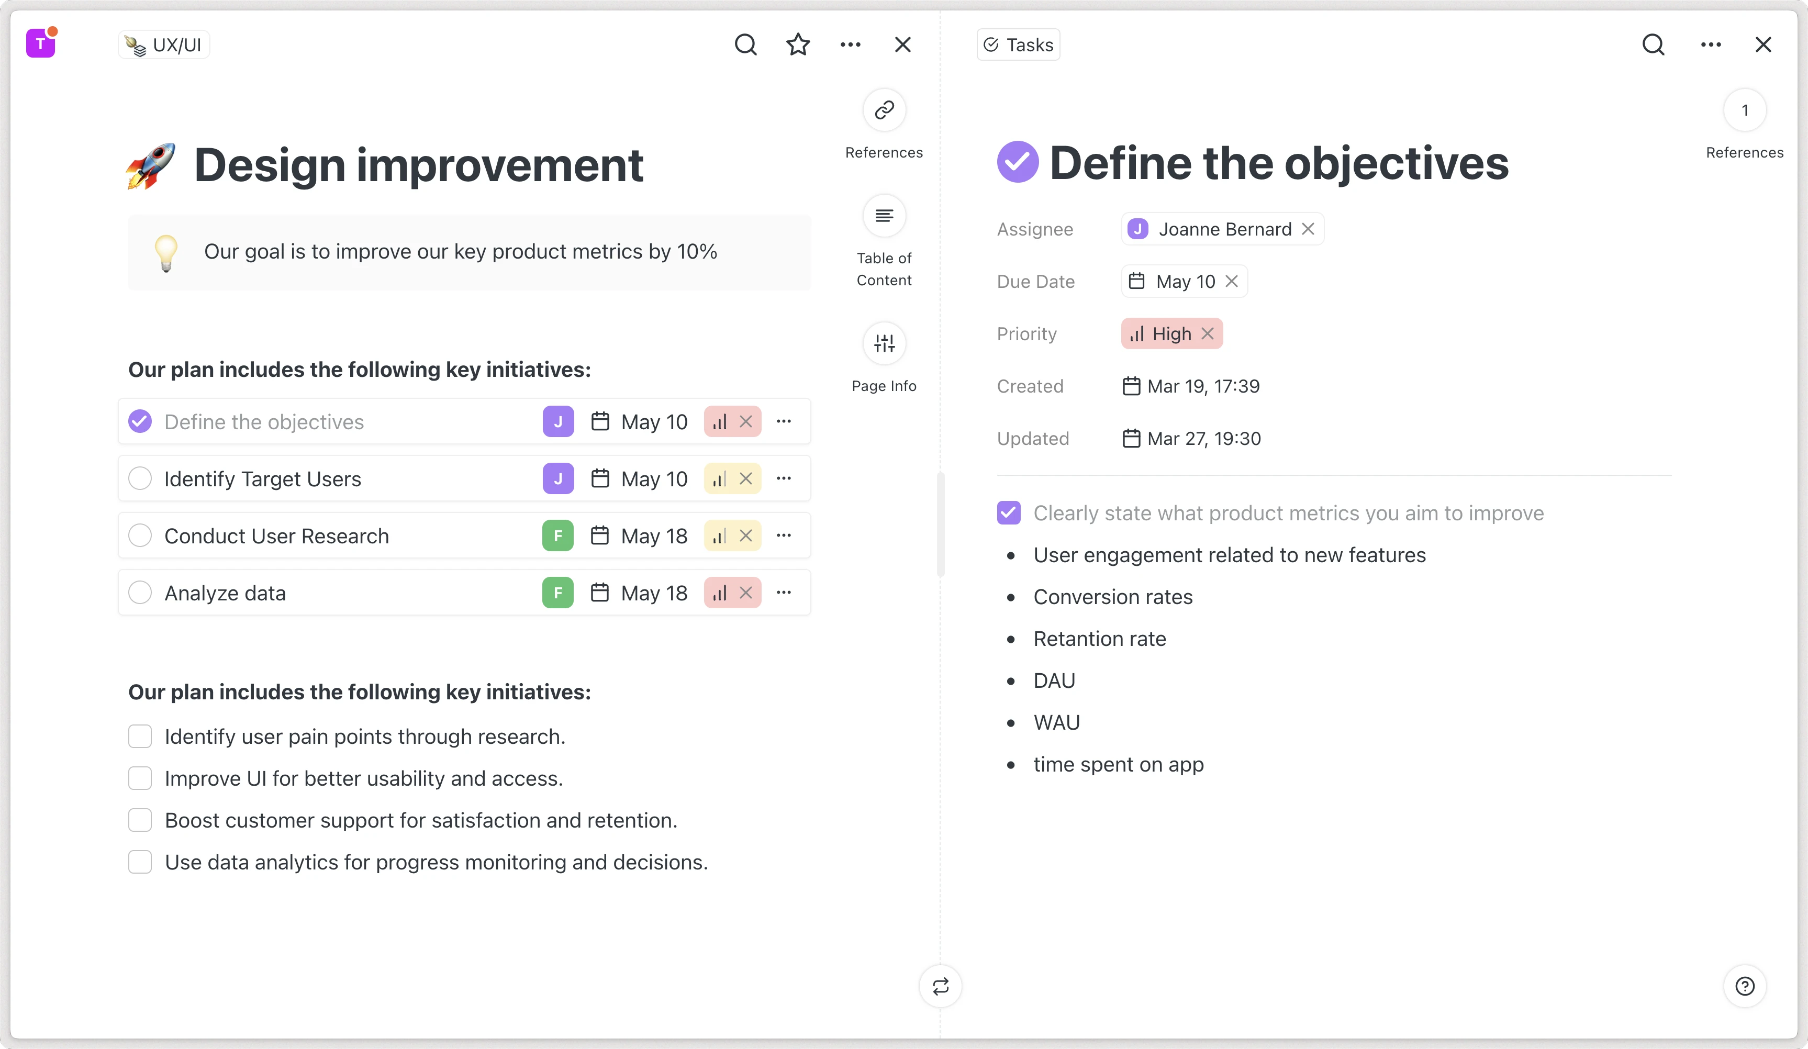The height and width of the screenshot is (1049, 1808).
Task: Star the Design improvement page as favorite
Action: pyautogui.click(x=798, y=44)
